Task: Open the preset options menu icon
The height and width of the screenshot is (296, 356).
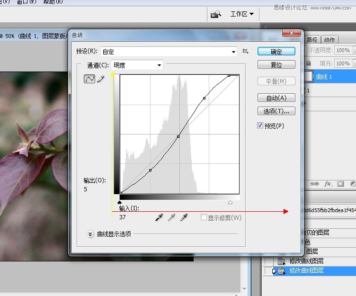Action: point(245,51)
